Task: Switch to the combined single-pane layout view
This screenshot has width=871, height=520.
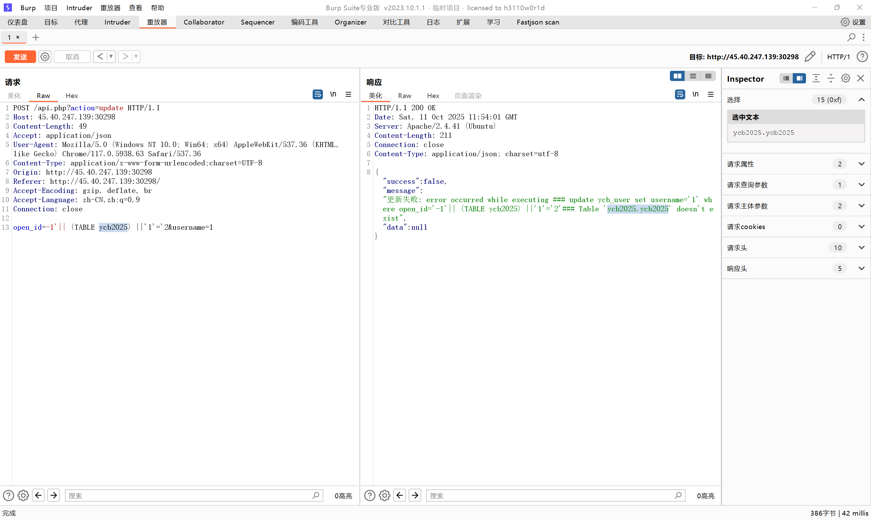Action: pos(708,76)
